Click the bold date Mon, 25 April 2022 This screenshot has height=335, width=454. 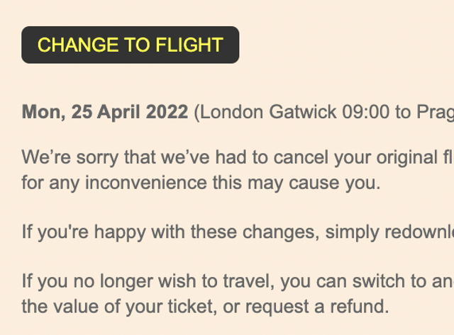pyautogui.click(x=105, y=112)
